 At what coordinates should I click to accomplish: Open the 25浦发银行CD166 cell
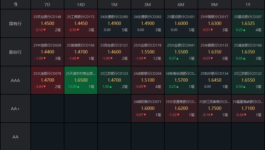(x=248, y=52)
